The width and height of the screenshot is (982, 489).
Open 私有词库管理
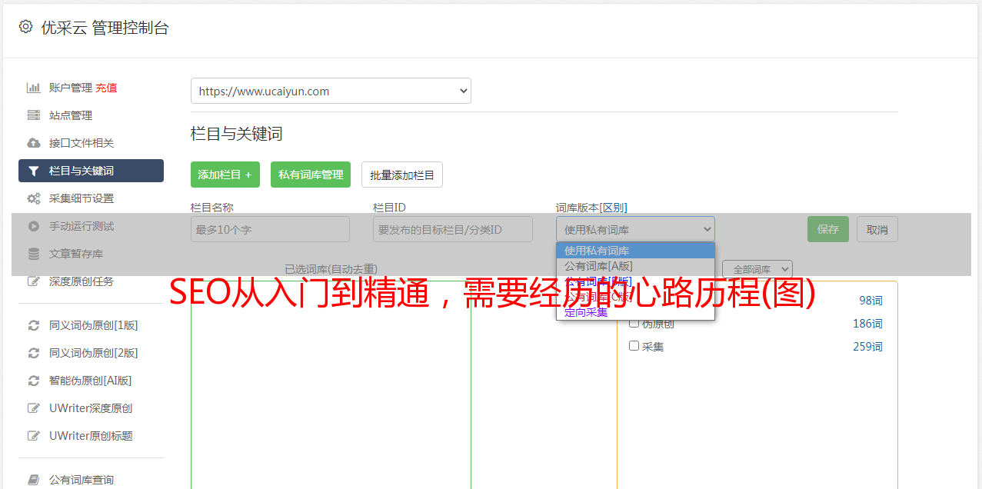311,175
